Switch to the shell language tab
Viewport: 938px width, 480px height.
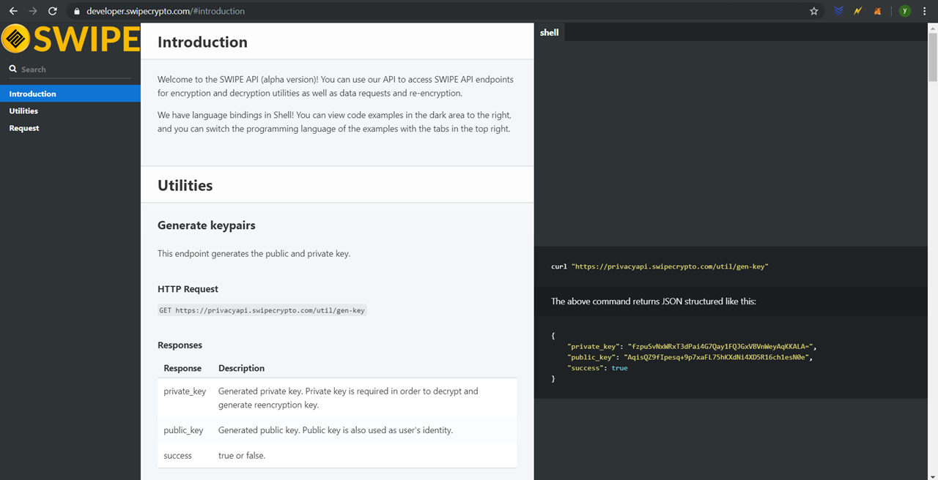(550, 32)
